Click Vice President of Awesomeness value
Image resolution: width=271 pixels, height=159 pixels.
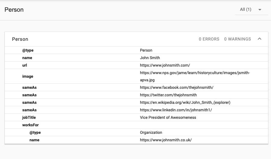(x=168, y=118)
